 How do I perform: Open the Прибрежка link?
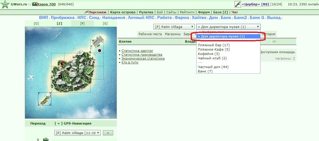(63, 18)
